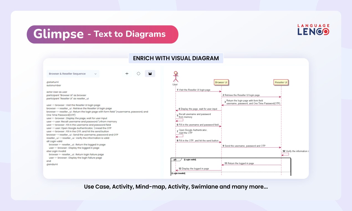
Task: Click the @startuml line in code
Action: (52, 82)
